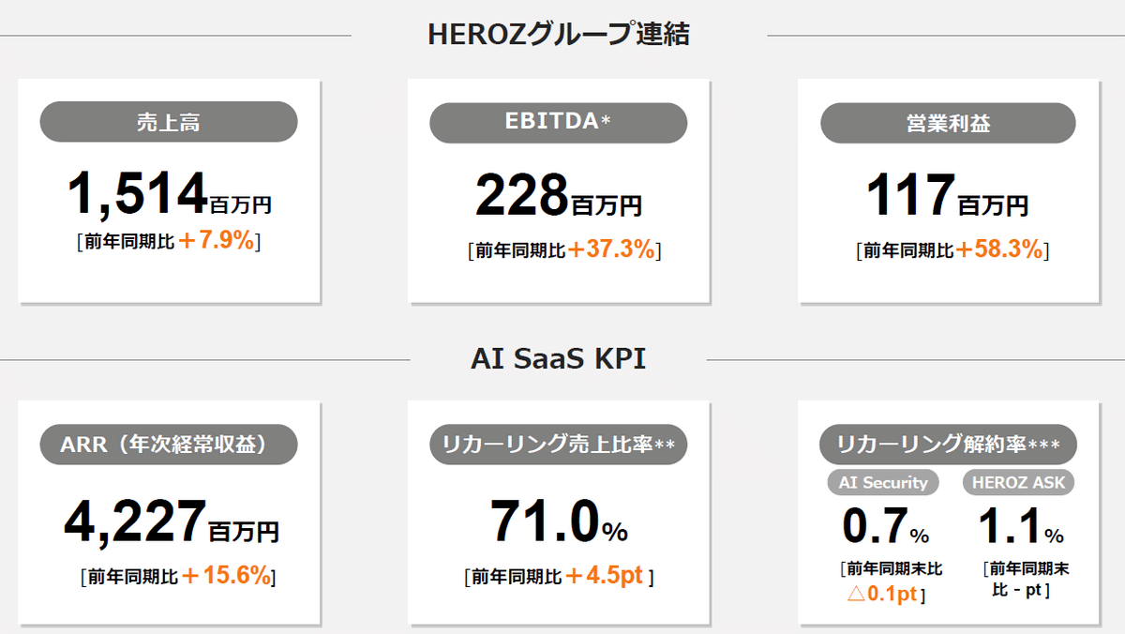Select the 営業利益 pill label
This screenshot has height=634, width=1125.
pos(948,122)
